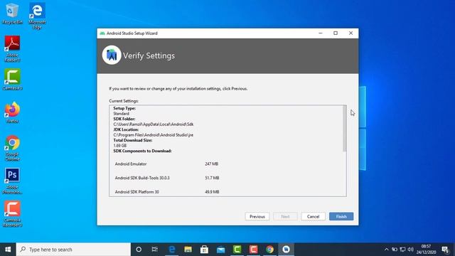Select the green Camtasia 9 desktop shortcut

(12, 79)
